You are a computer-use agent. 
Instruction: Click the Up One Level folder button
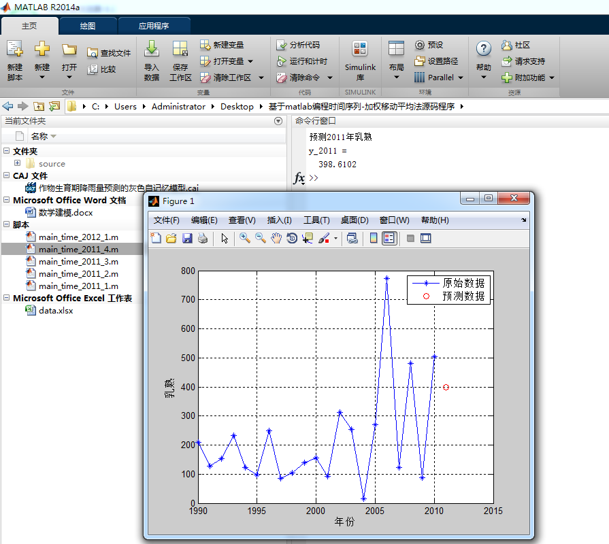pos(39,106)
